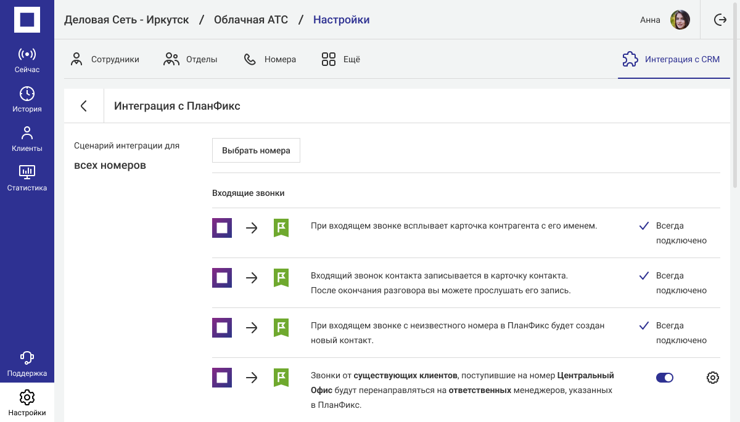Open Статистика charts section
The width and height of the screenshot is (740, 422).
27,179
